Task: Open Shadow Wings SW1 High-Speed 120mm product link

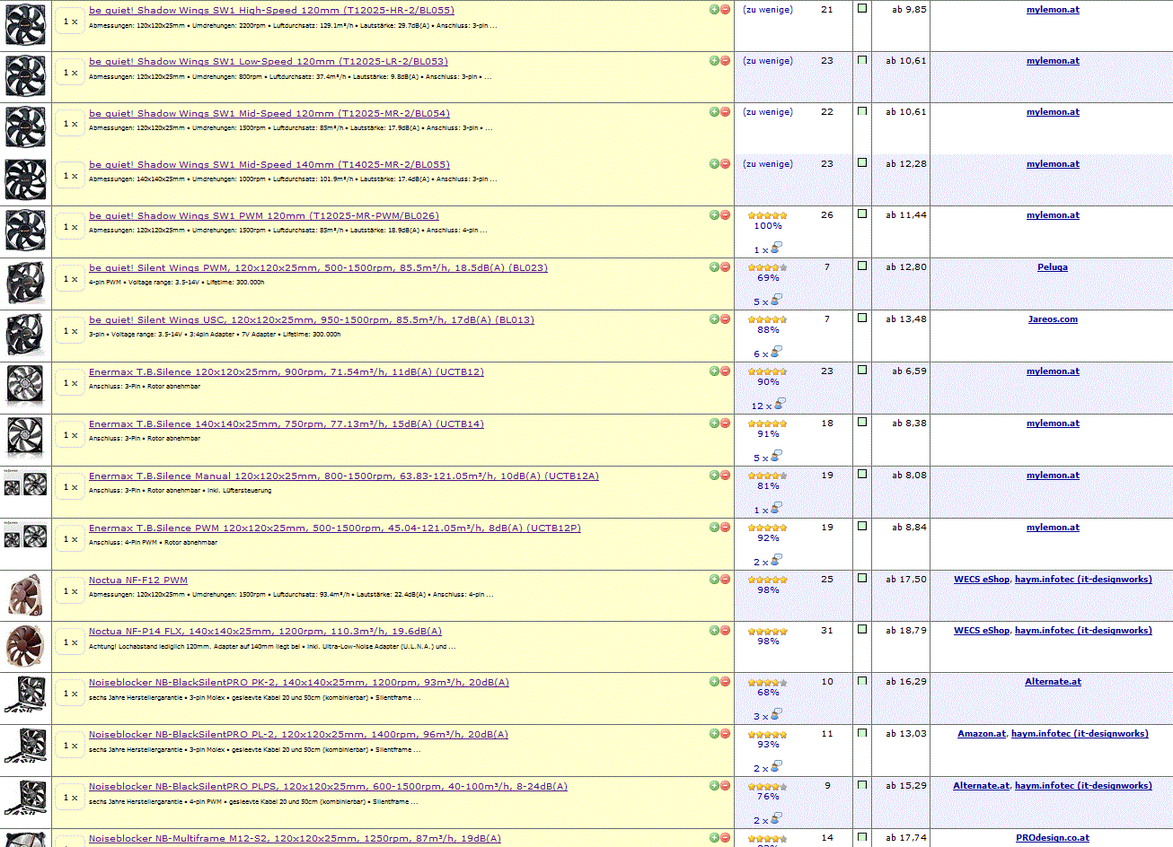Action: pyautogui.click(x=271, y=11)
